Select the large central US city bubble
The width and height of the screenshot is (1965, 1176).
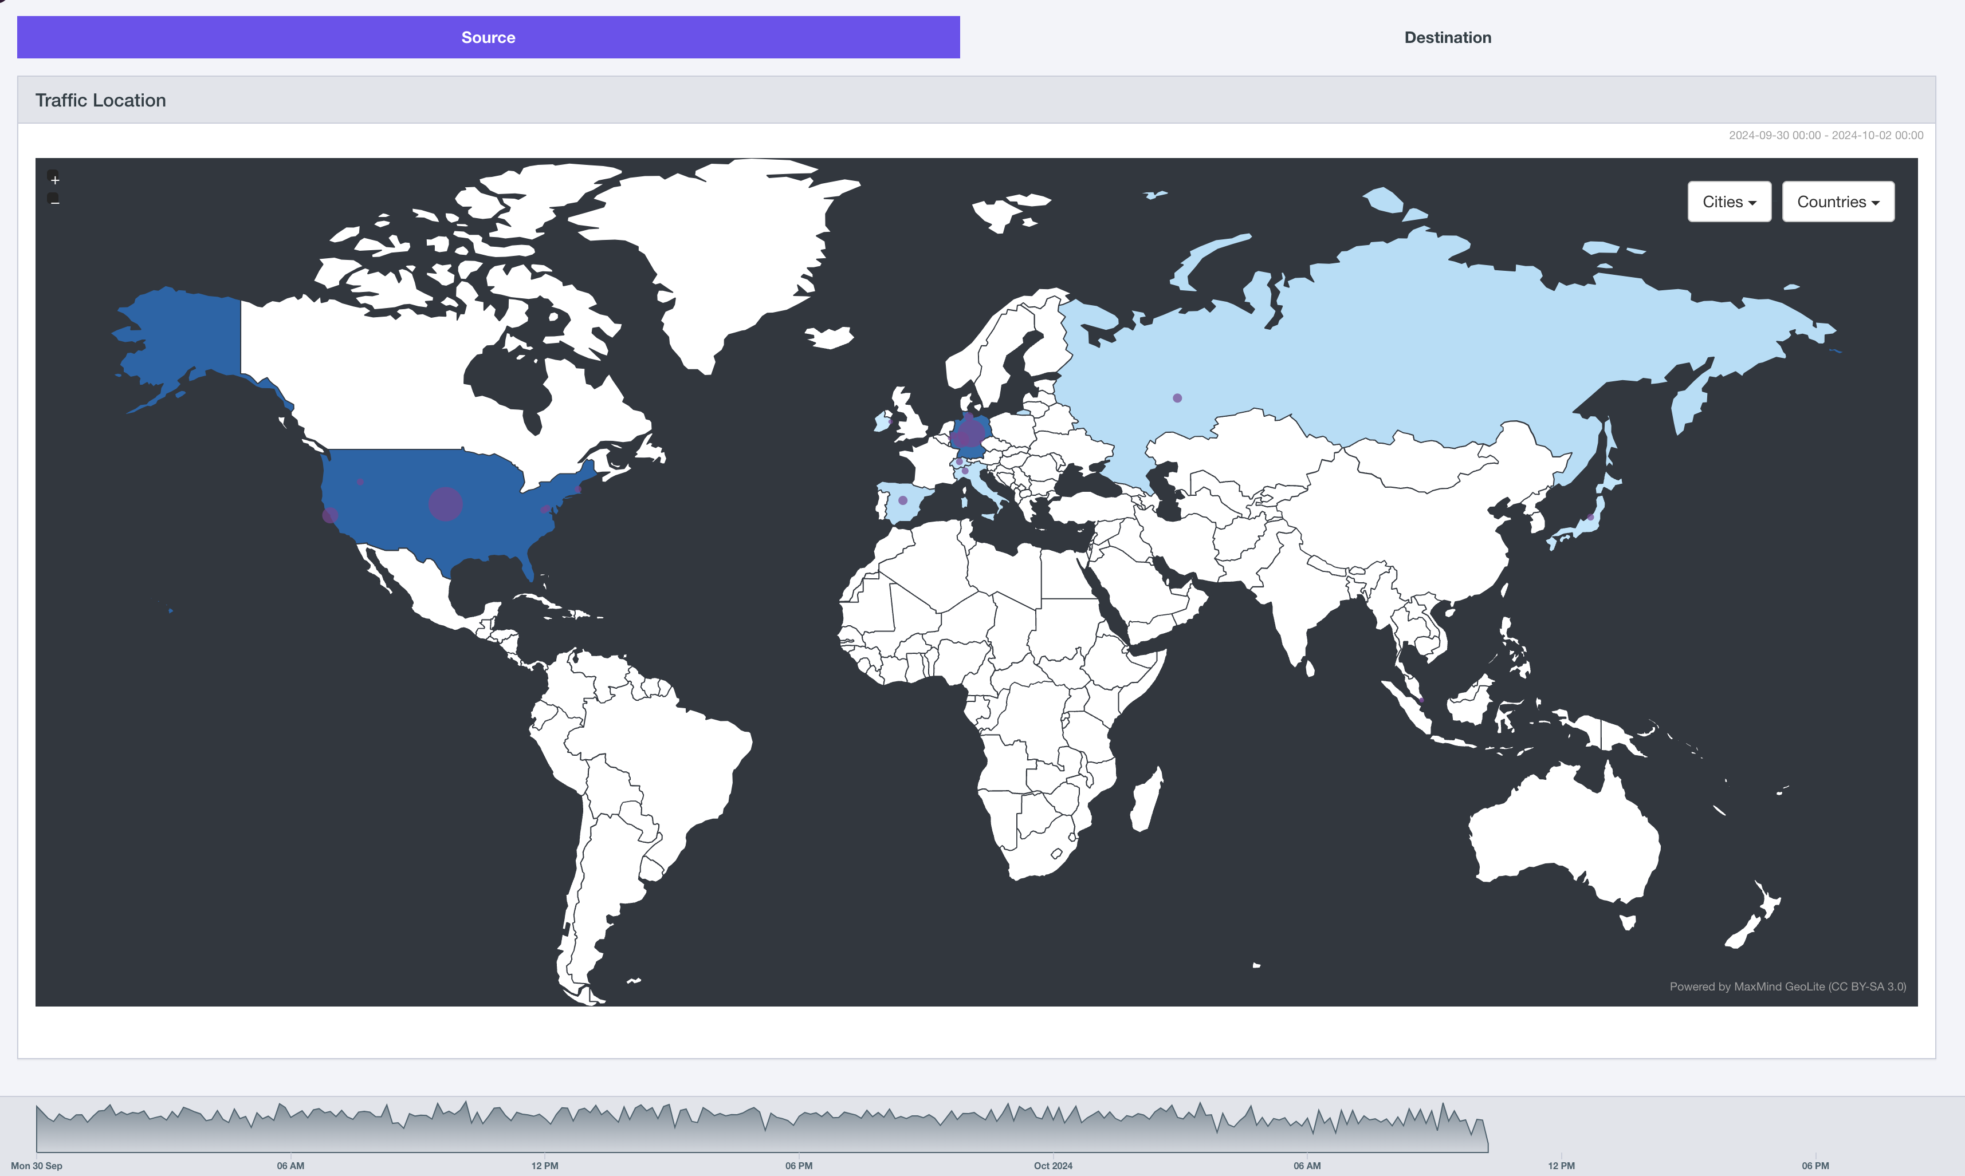446,504
